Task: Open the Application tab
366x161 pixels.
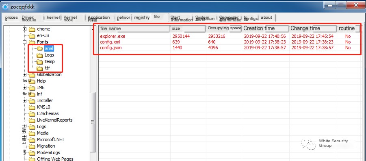Action: click(99, 18)
